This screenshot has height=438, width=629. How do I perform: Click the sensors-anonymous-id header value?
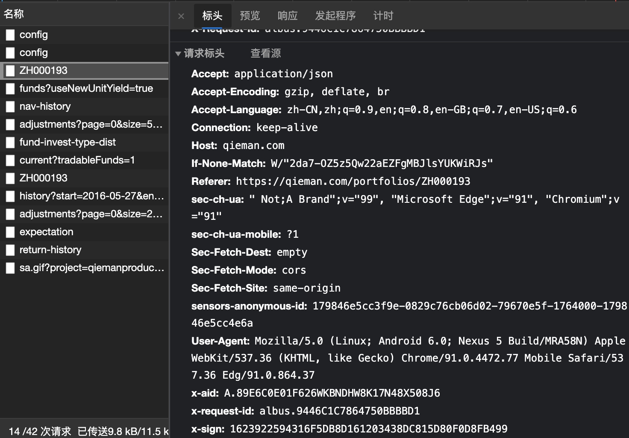click(x=409, y=314)
